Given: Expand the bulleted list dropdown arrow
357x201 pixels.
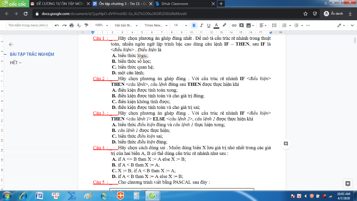Looking at the screenshot, I should point(302,25).
